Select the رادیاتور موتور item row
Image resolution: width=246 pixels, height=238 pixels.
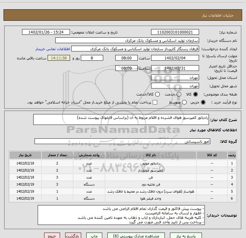[x=123, y=163]
